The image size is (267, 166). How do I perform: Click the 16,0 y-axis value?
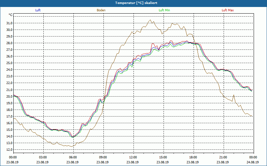click(10, 123)
